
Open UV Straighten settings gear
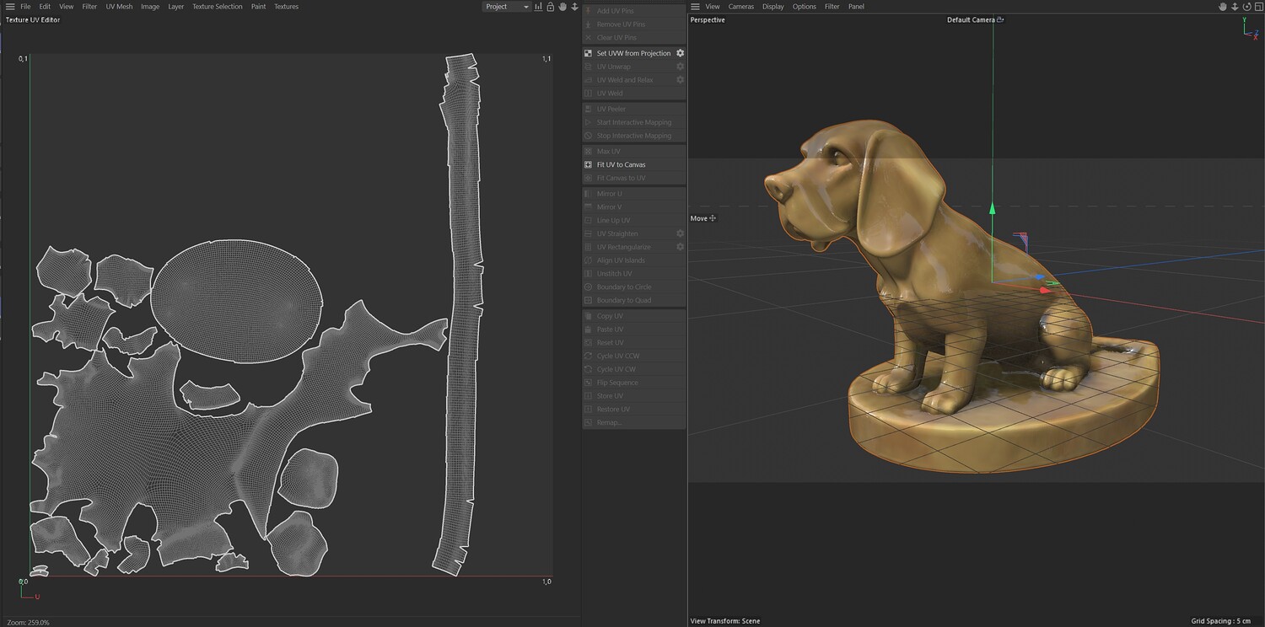point(680,233)
